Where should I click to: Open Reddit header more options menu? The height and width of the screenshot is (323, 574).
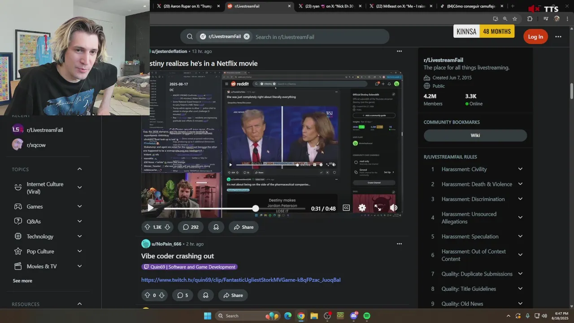[558, 37]
